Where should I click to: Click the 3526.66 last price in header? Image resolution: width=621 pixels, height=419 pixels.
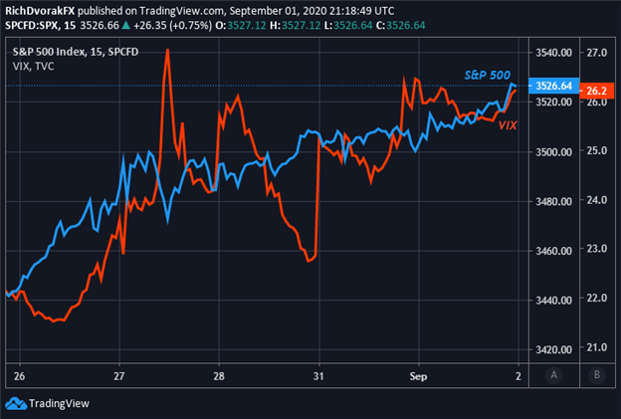pos(100,25)
